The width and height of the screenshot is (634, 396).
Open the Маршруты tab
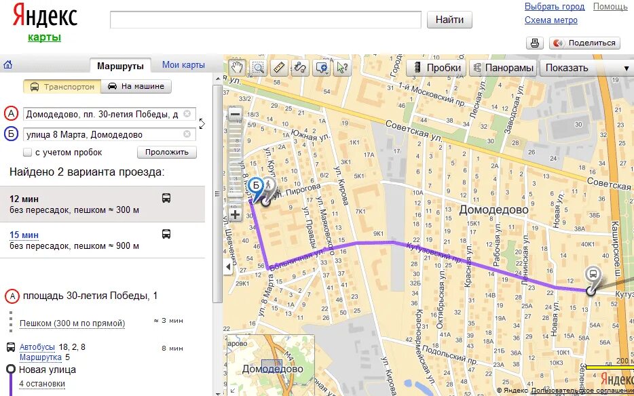click(x=121, y=66)
